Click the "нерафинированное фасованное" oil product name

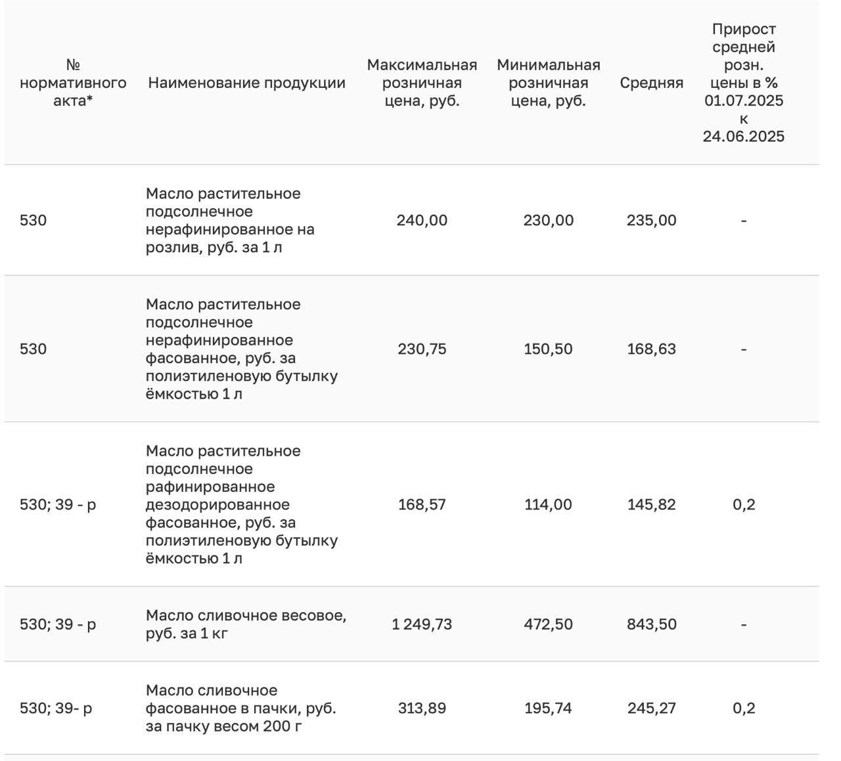coord(241,349)
